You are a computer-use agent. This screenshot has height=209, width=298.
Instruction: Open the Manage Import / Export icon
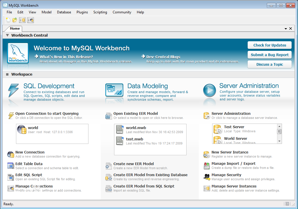207,165
